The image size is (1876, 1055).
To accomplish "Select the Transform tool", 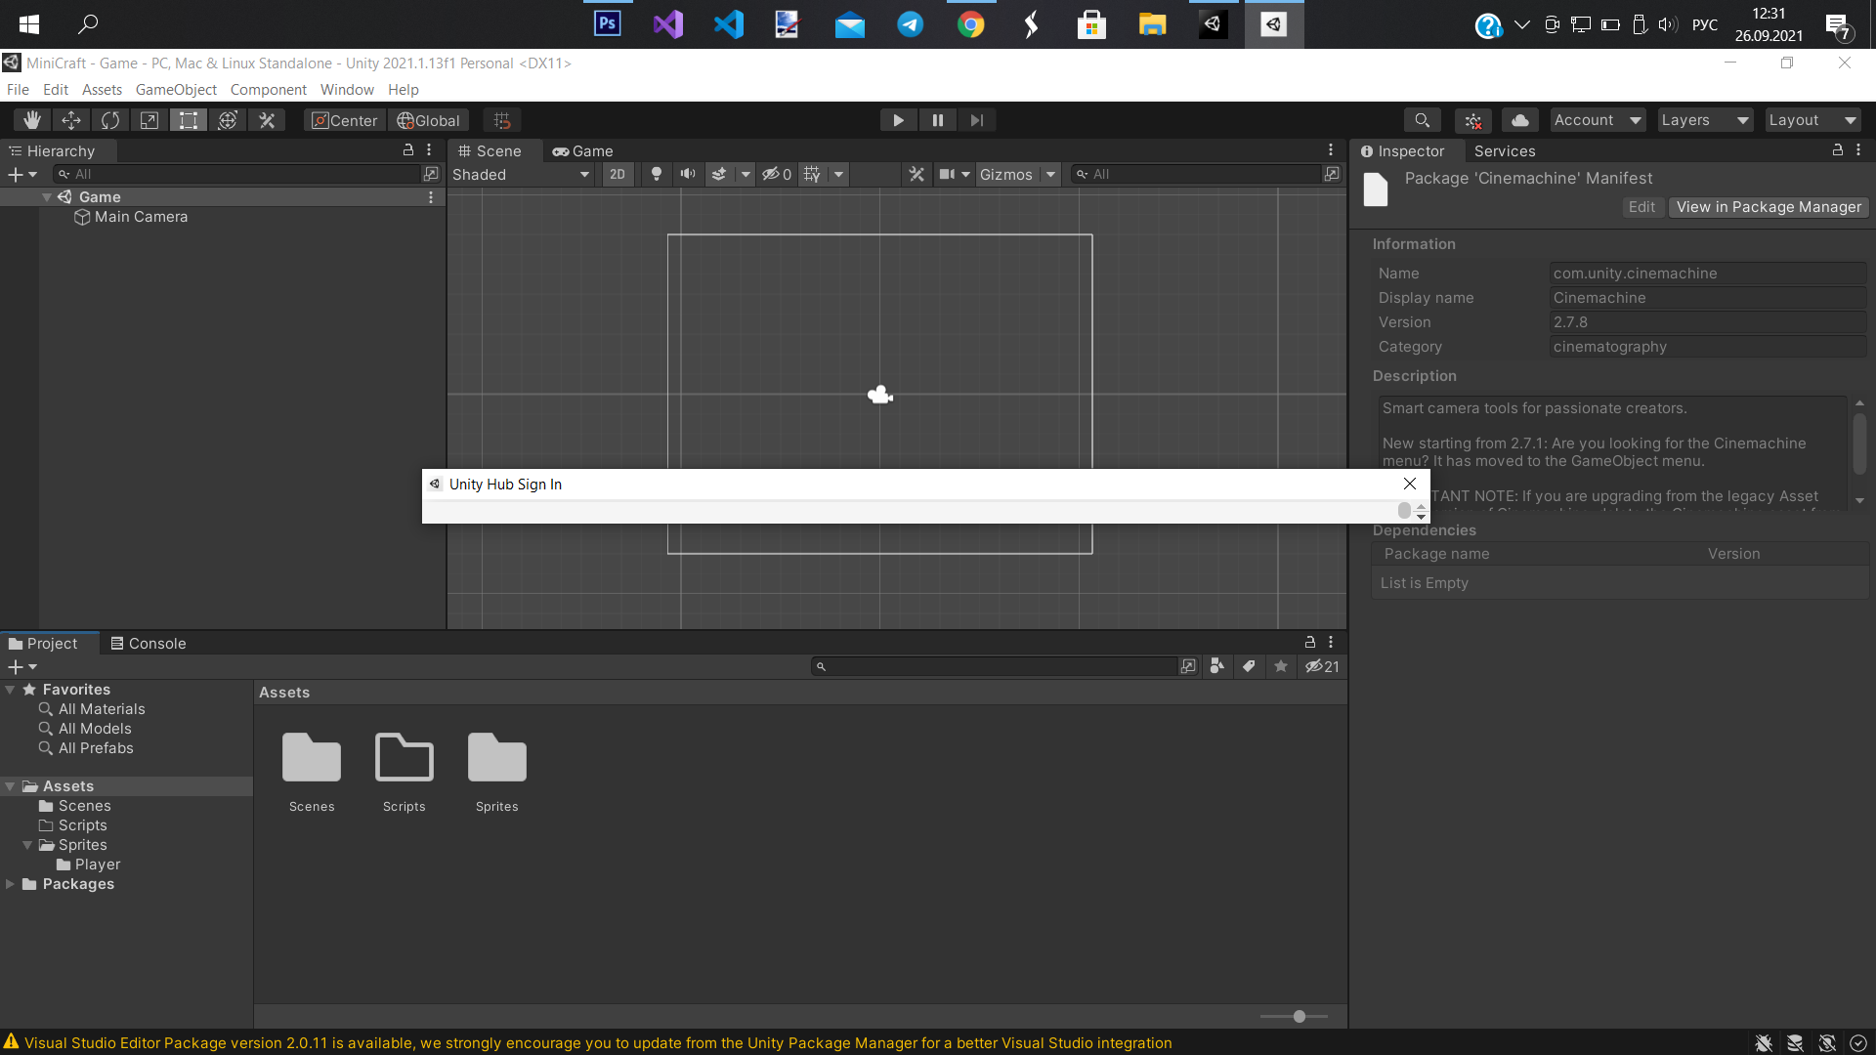I will [x=228, y=120].
